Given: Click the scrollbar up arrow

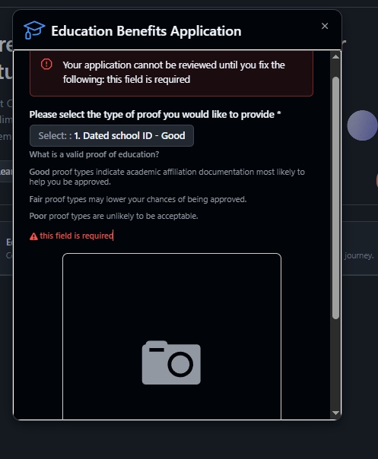Looking at the screenshot, I should [336, 57].
